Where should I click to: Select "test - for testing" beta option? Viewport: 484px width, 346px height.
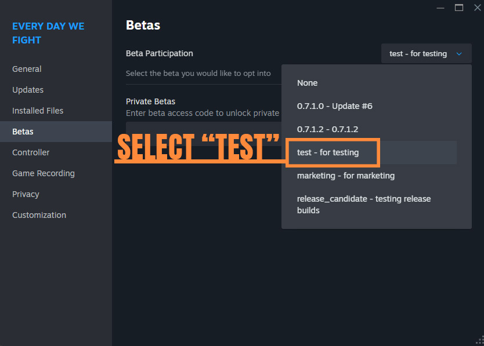pyautogui.click(x=328, y=152)
